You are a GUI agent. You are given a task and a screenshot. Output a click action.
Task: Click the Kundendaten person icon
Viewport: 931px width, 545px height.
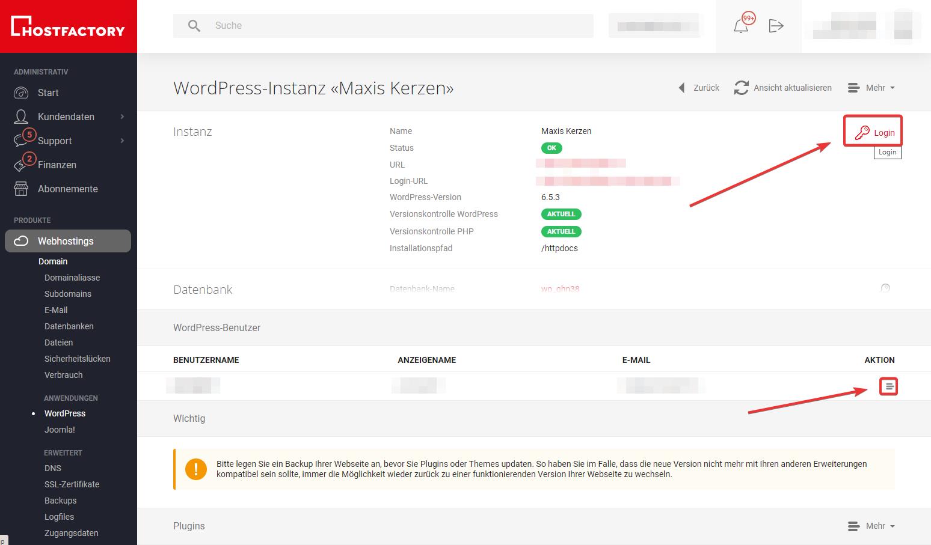pyautogui.click(x=21, y=117)
